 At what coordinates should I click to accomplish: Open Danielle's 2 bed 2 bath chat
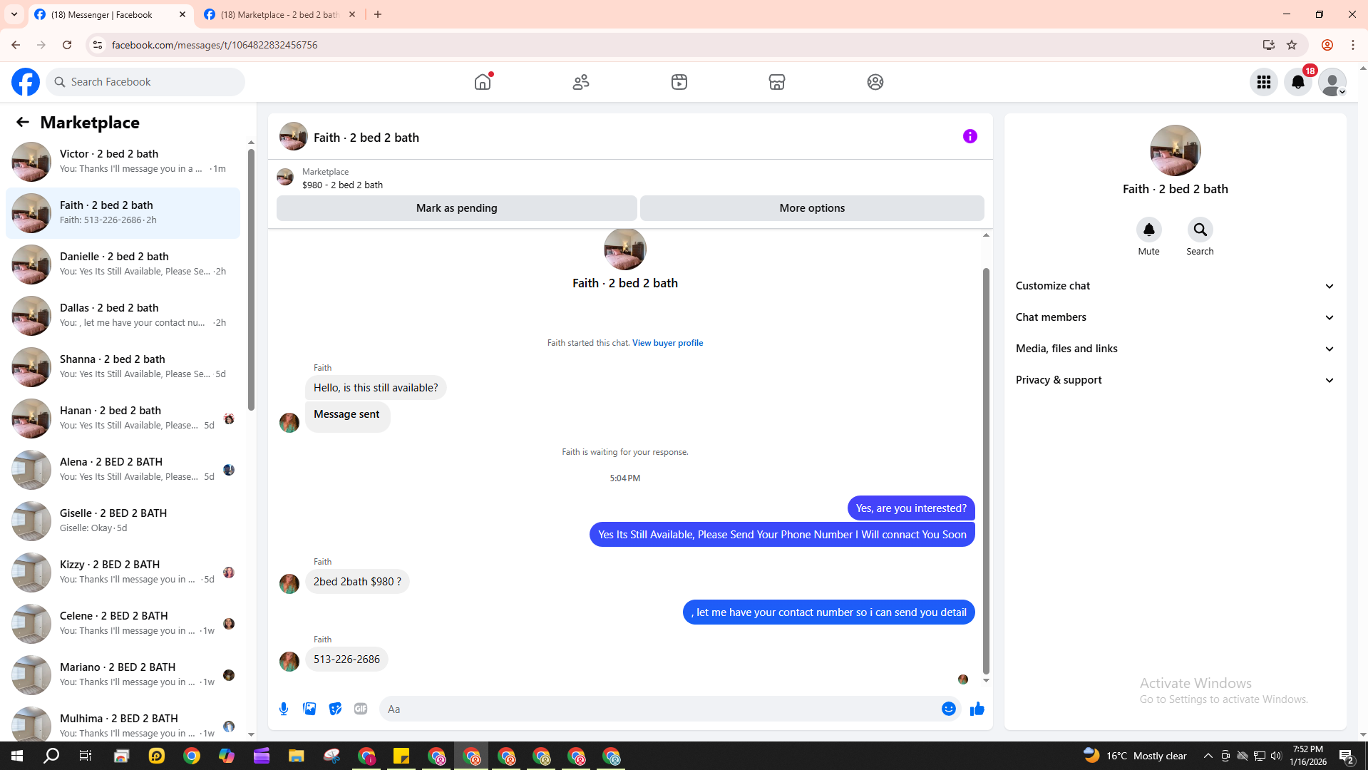[123, 265]
